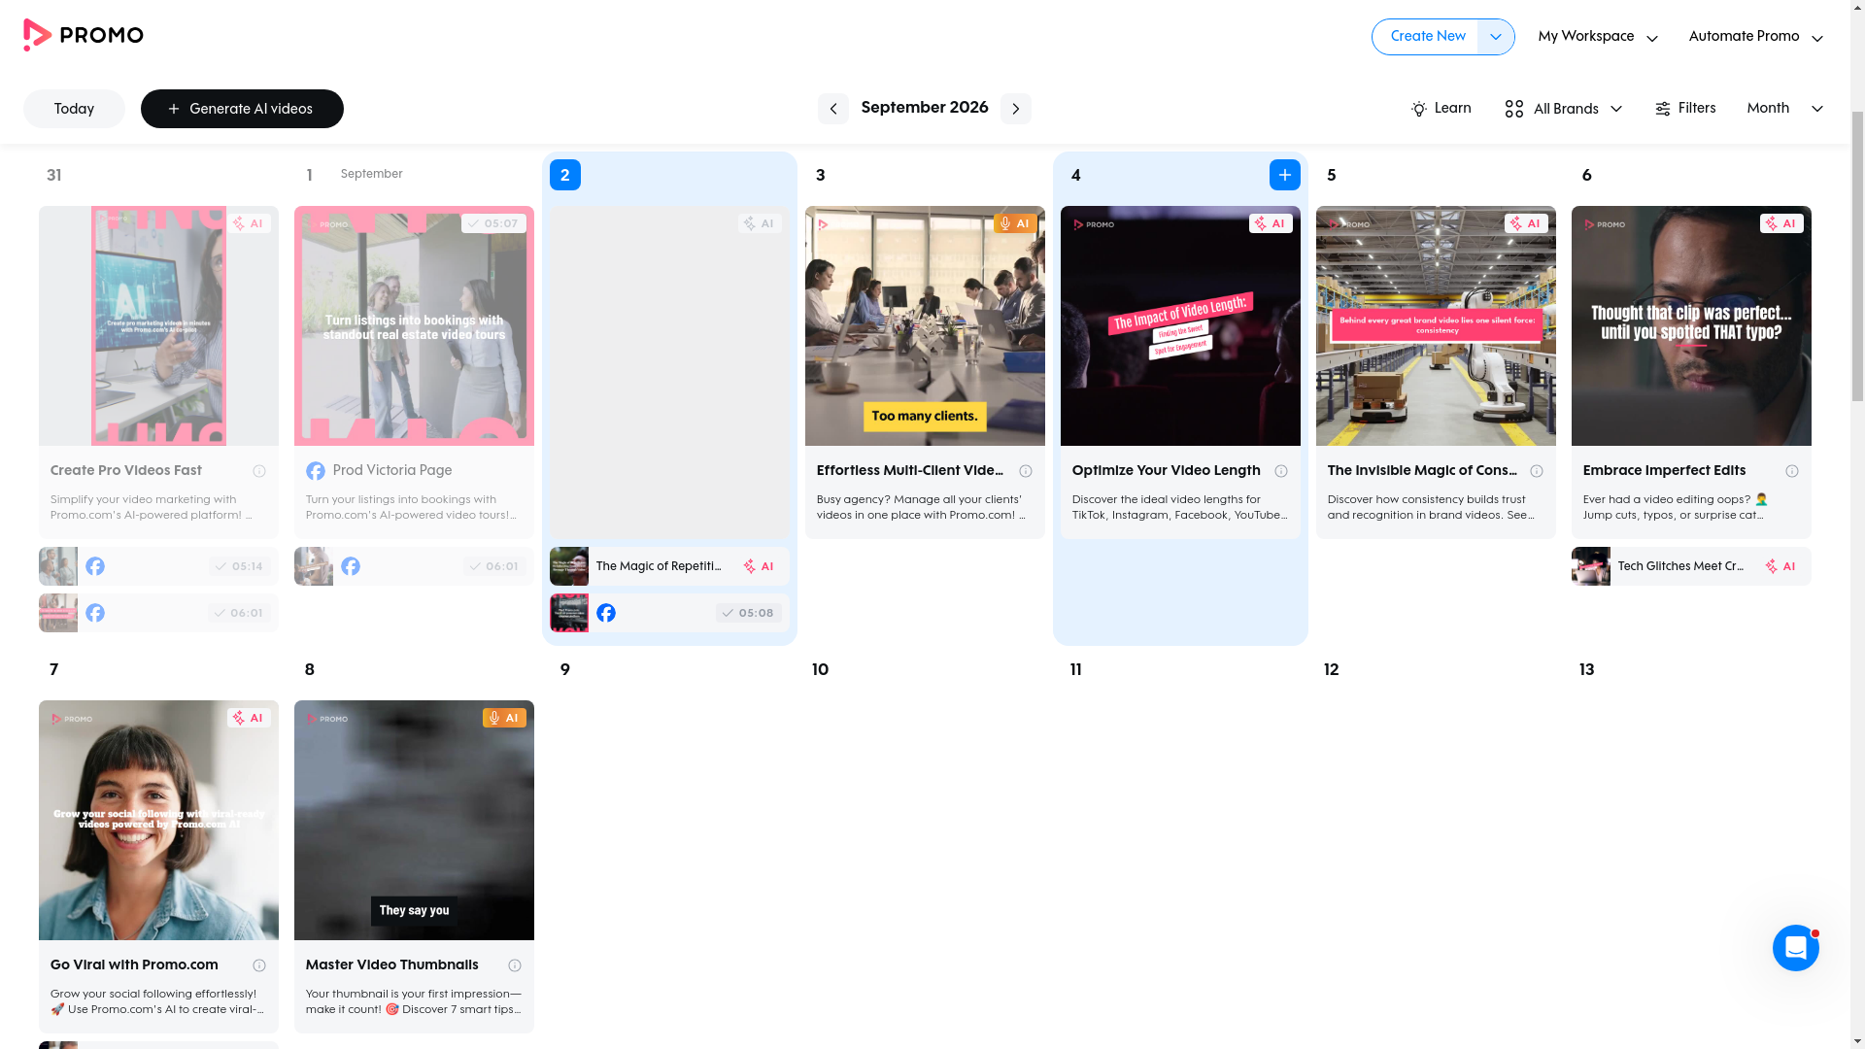
Task: Click the Filters button
Action: click(x=1684, y=109)
